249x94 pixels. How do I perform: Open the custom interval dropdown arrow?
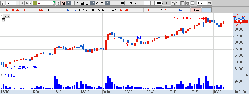(x=152, y=3)
